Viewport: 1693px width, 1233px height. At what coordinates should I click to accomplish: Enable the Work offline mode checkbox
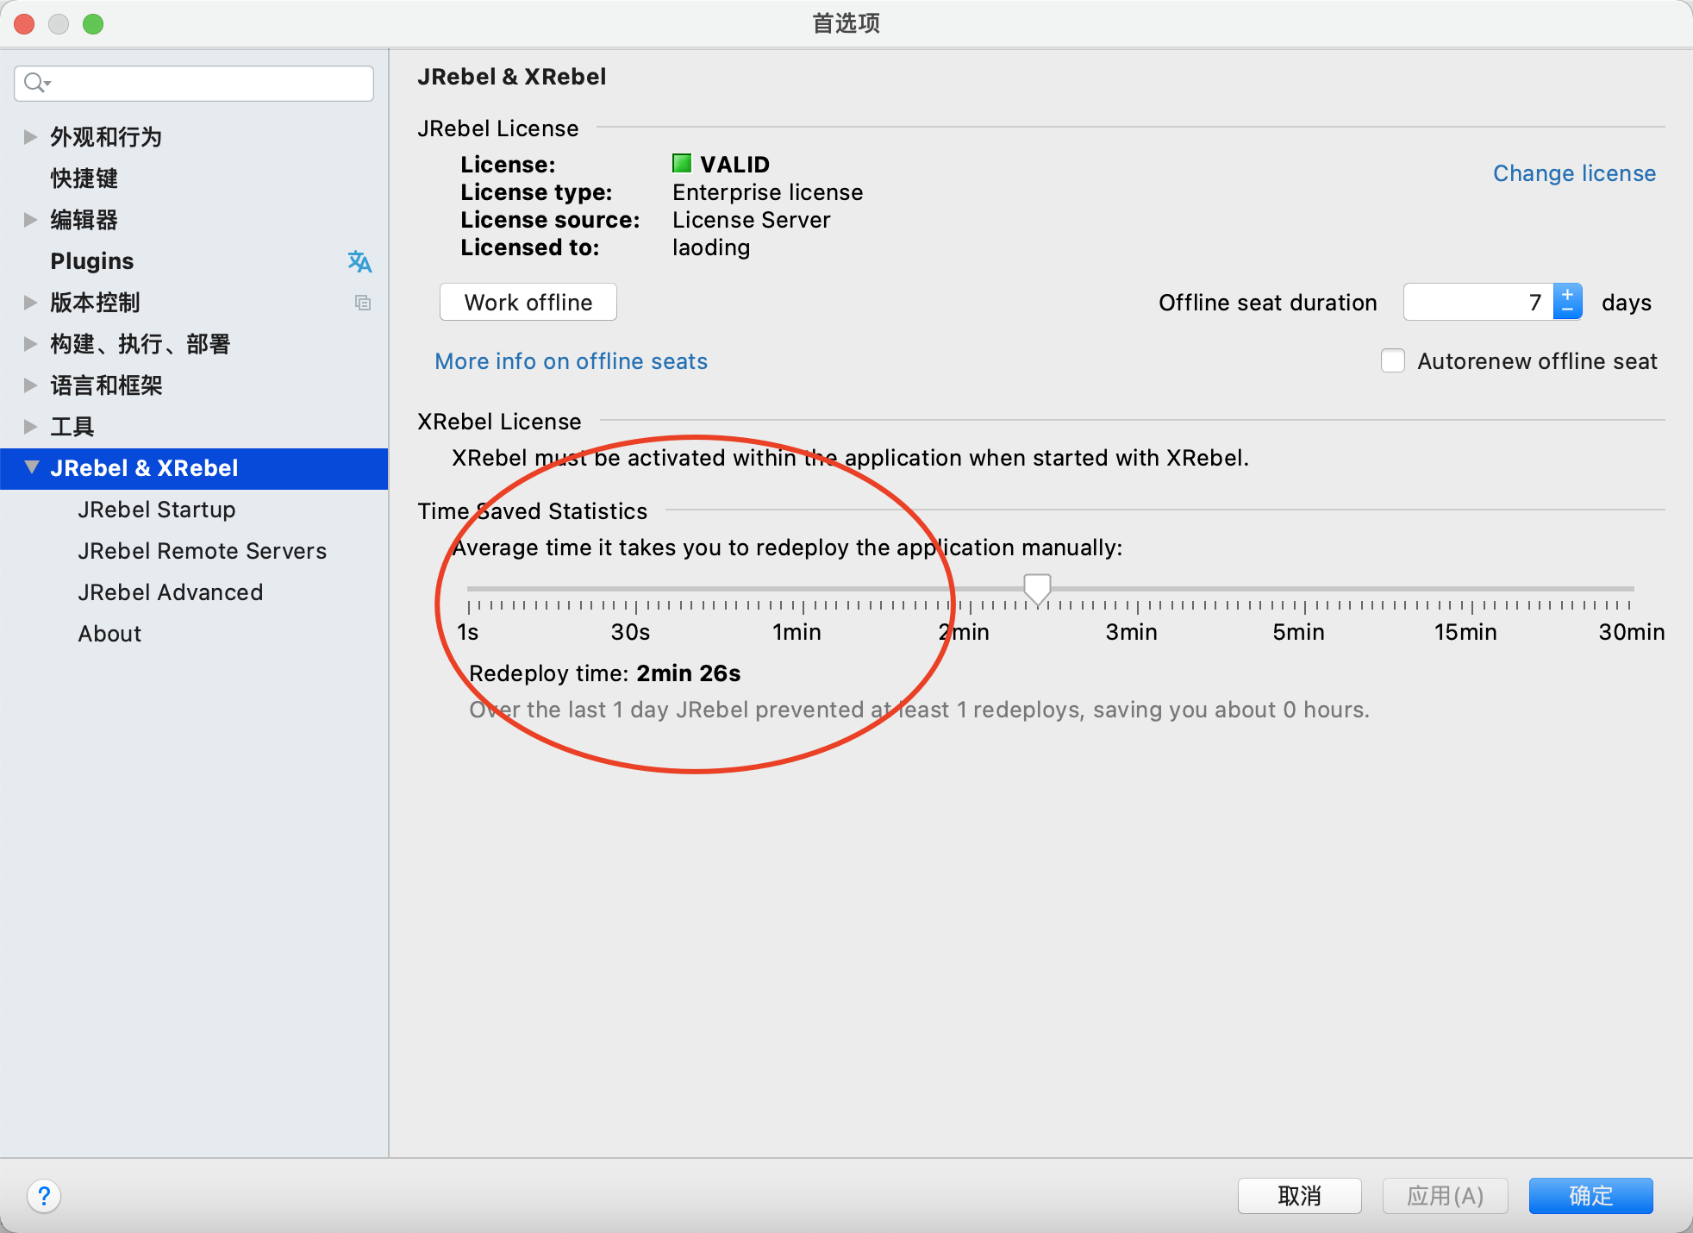tap(526, 303)
